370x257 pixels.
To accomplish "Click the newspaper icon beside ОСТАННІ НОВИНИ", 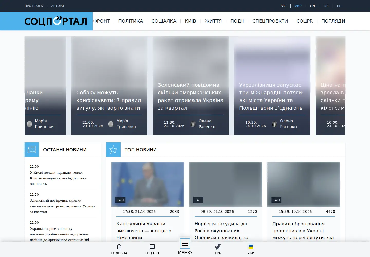I will click(x=32, y=150).
